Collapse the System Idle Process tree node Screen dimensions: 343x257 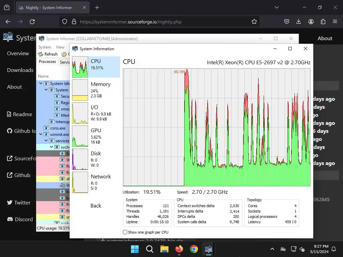click(41, 83)
